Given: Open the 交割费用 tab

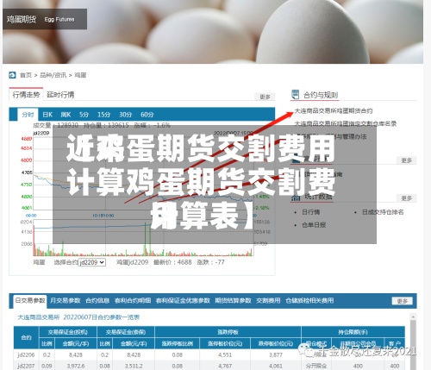Looking at the screenshot, I should tap(268, 300).
